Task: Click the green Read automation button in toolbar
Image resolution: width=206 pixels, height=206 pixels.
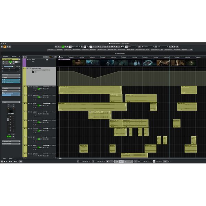Action: 63,47
